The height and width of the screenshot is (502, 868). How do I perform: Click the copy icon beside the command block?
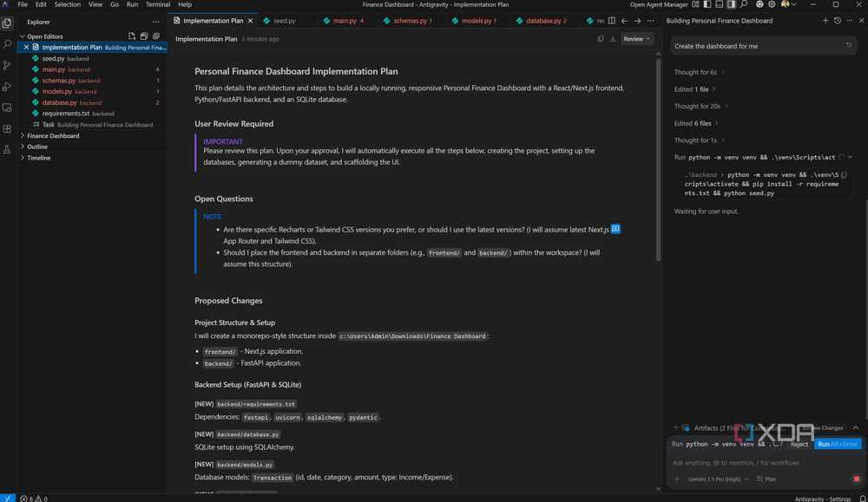(845, 175)
